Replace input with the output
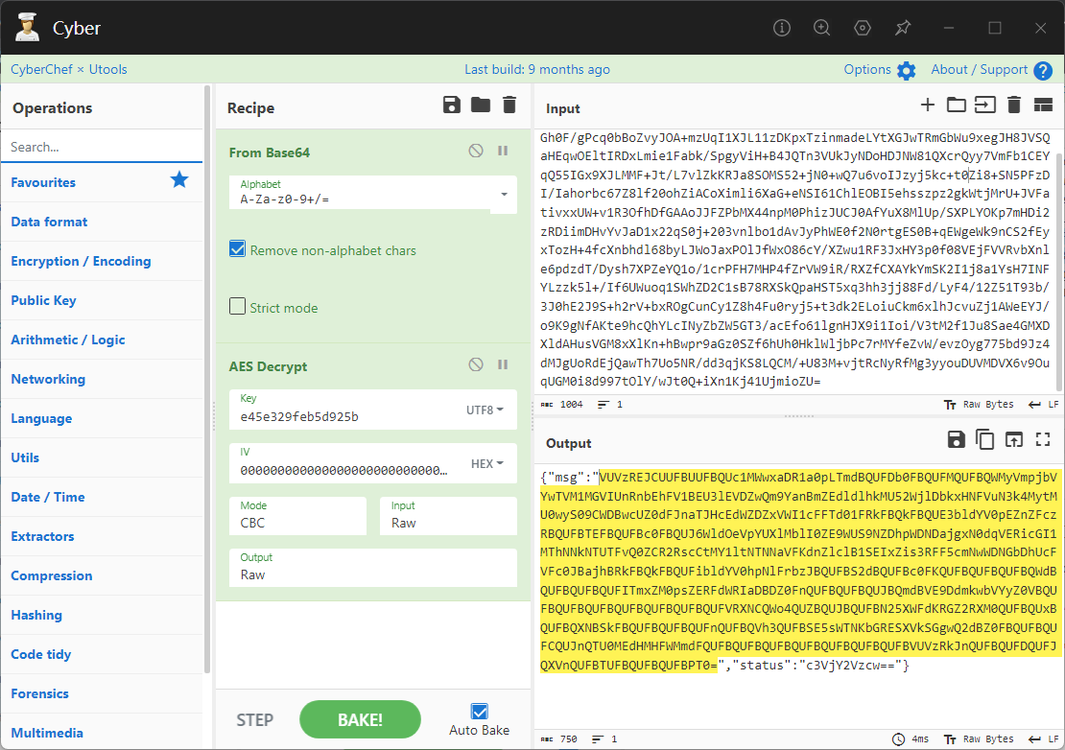Screen dimensions: 1065x750 (x=1014, y=440)
